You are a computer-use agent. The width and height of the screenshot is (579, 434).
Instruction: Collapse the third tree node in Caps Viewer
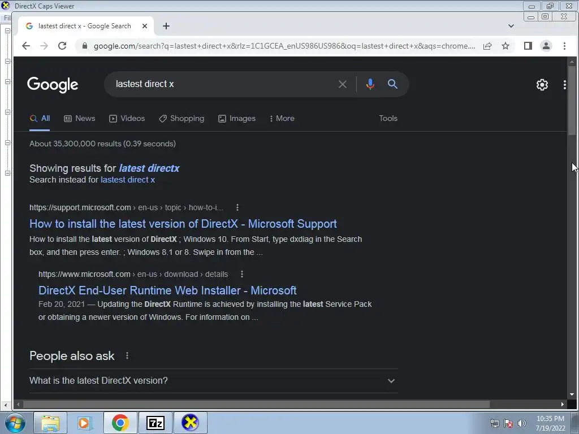pos(7,81)
